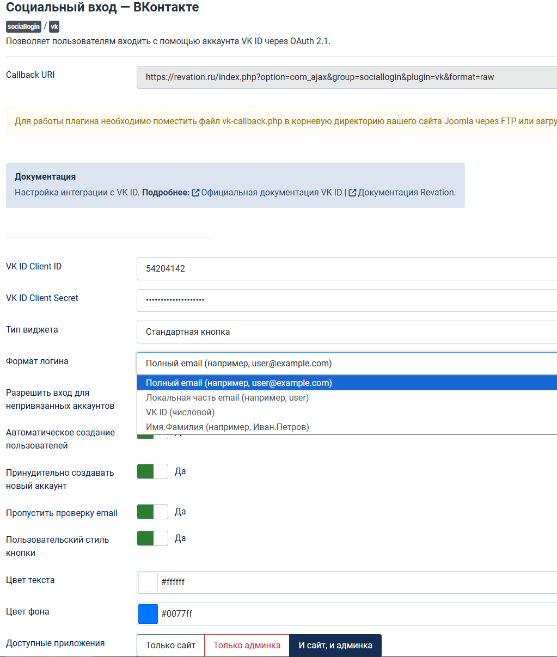This screenshot has width=557, height=657.
Task: Collapse the Формат логина dropdown
Action: coord(346,364)
